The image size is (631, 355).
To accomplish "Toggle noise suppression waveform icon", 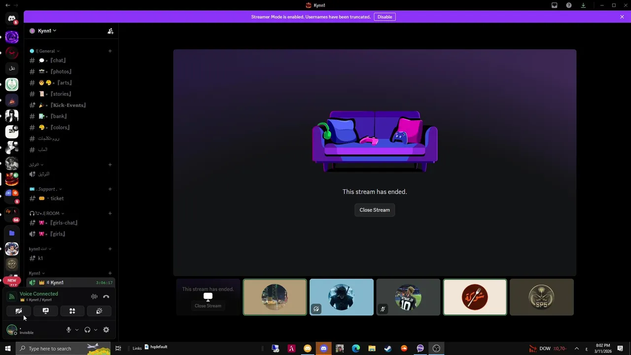I will (94, 297).
